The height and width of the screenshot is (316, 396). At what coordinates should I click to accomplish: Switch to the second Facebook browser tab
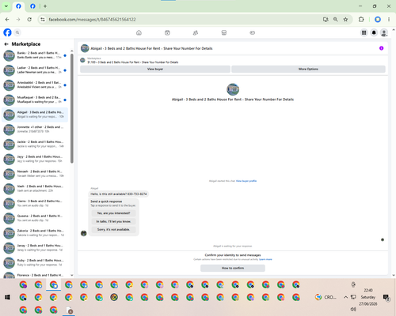(x=32, y=6)
